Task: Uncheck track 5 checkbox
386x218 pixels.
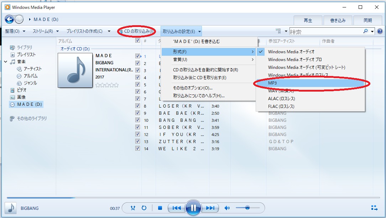Action: (x=137, y=85)
